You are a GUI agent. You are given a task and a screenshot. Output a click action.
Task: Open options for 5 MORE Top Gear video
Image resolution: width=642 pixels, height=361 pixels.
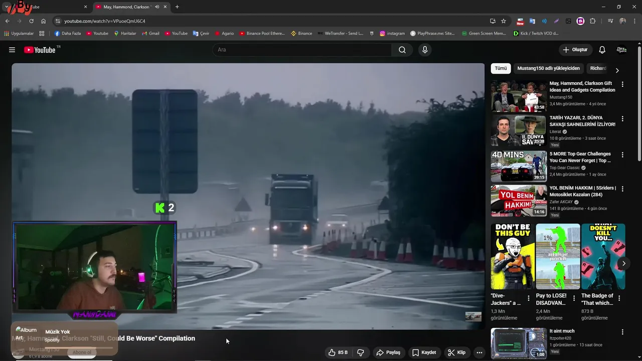(x=622, y=155)
